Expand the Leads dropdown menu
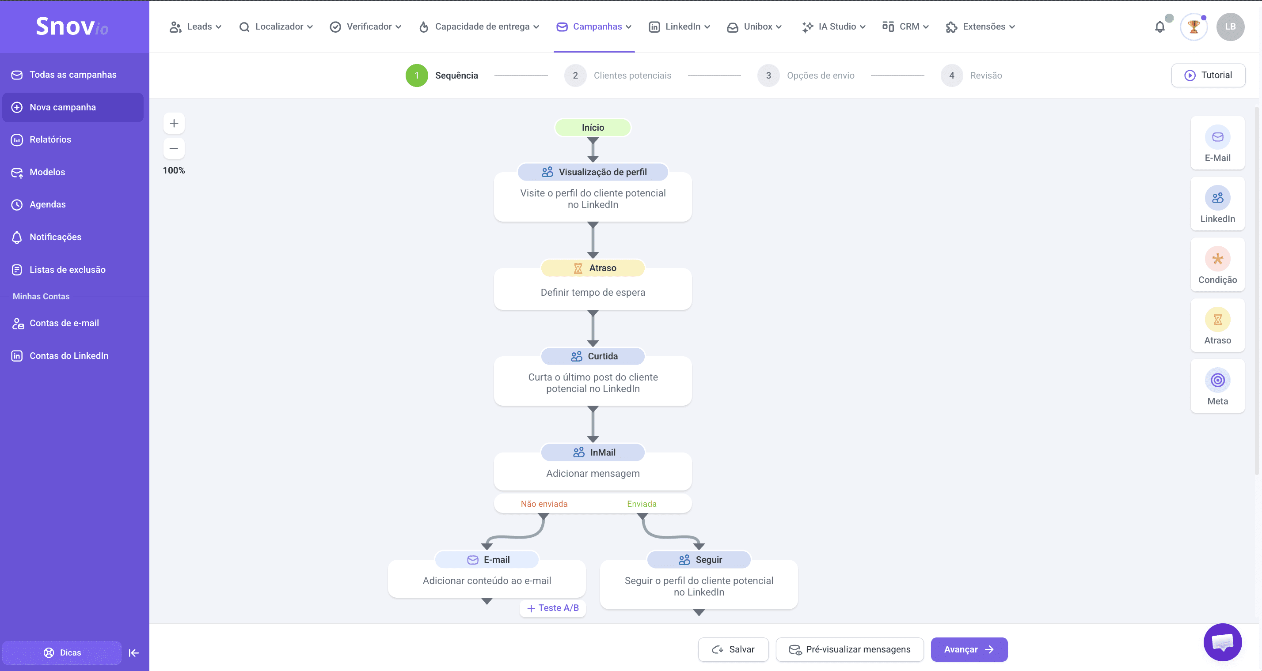The width and height of the screenshot is (1262, 671). (195, 27)
